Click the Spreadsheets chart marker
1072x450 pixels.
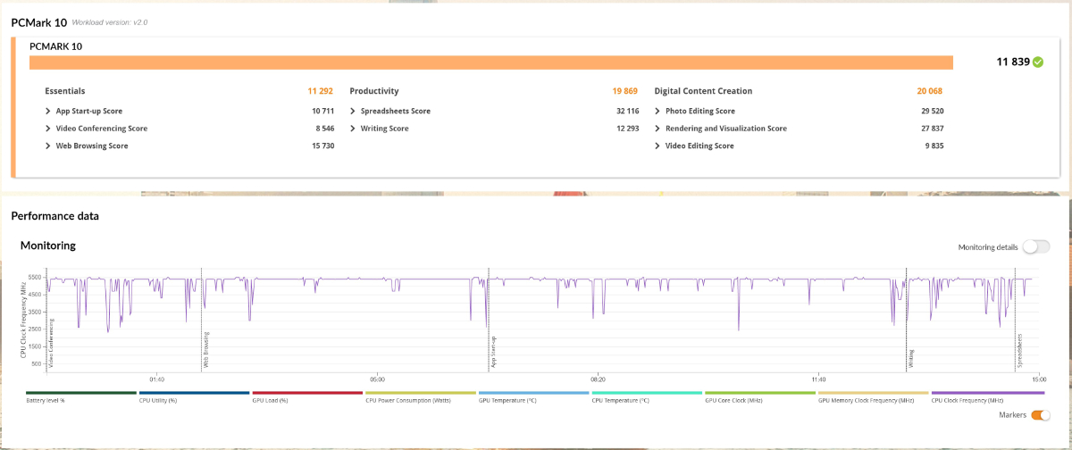1020,351
